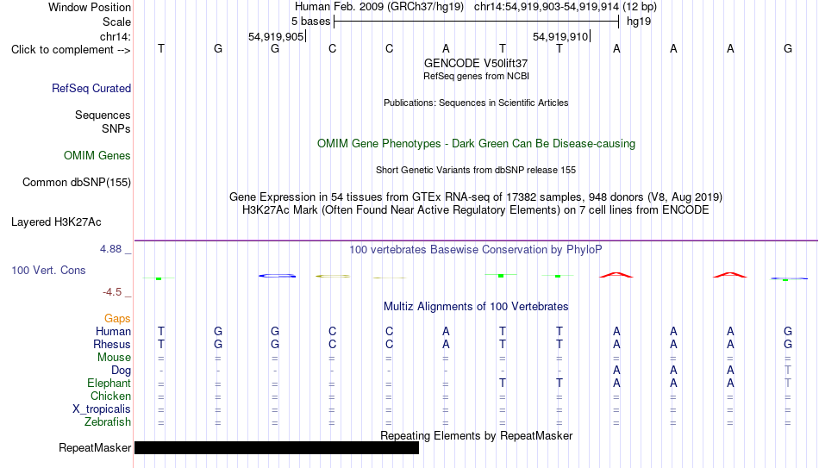Select the Chicken alignment row label
819x468 pixels.
click(110, 396)
